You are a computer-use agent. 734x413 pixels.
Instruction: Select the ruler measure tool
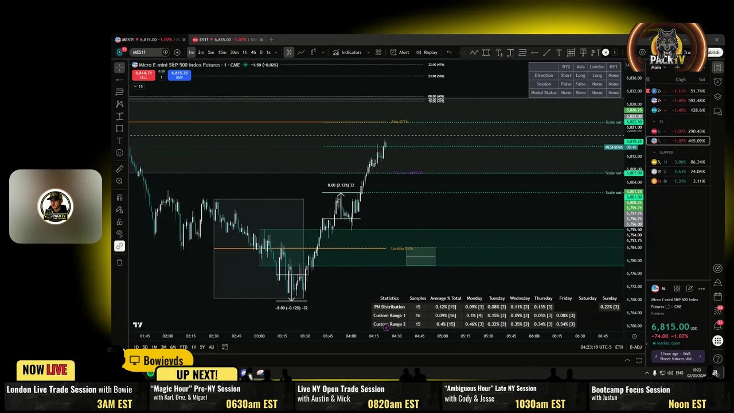coord(119,169)
